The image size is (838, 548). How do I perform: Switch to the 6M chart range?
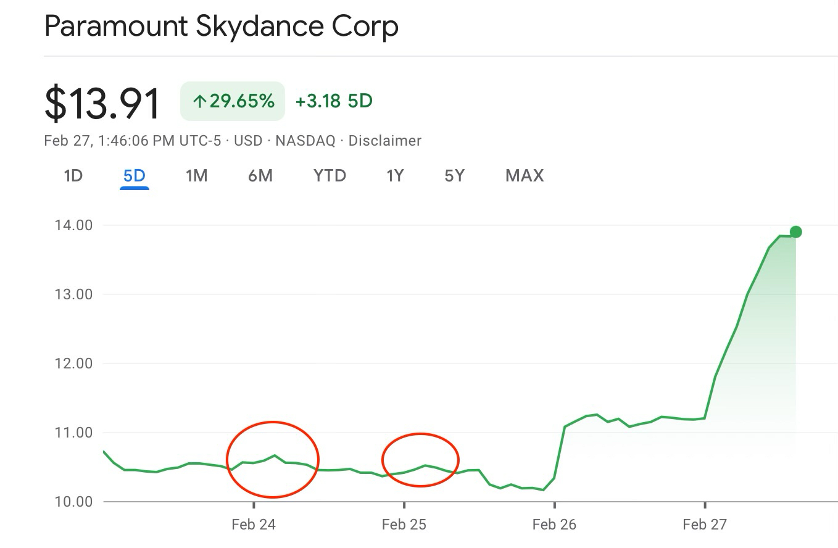click(x=260, y=176)
